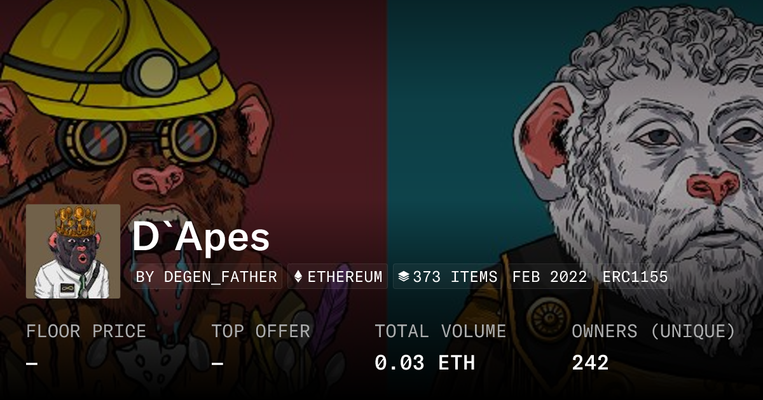Viewport: 763px width, 400px height.
Task: Click the D`Apes collection title
Action: [x=201, y=237]
